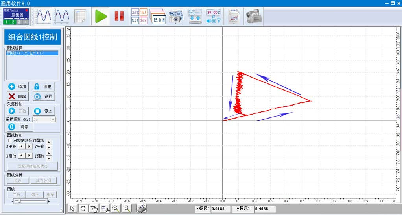Click the camera snapshot toolbar icon
402x215 pixels.
click(176, 17)
